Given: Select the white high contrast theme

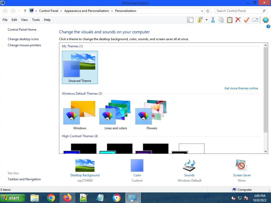Looking at the screenshot, I should 188,149.
